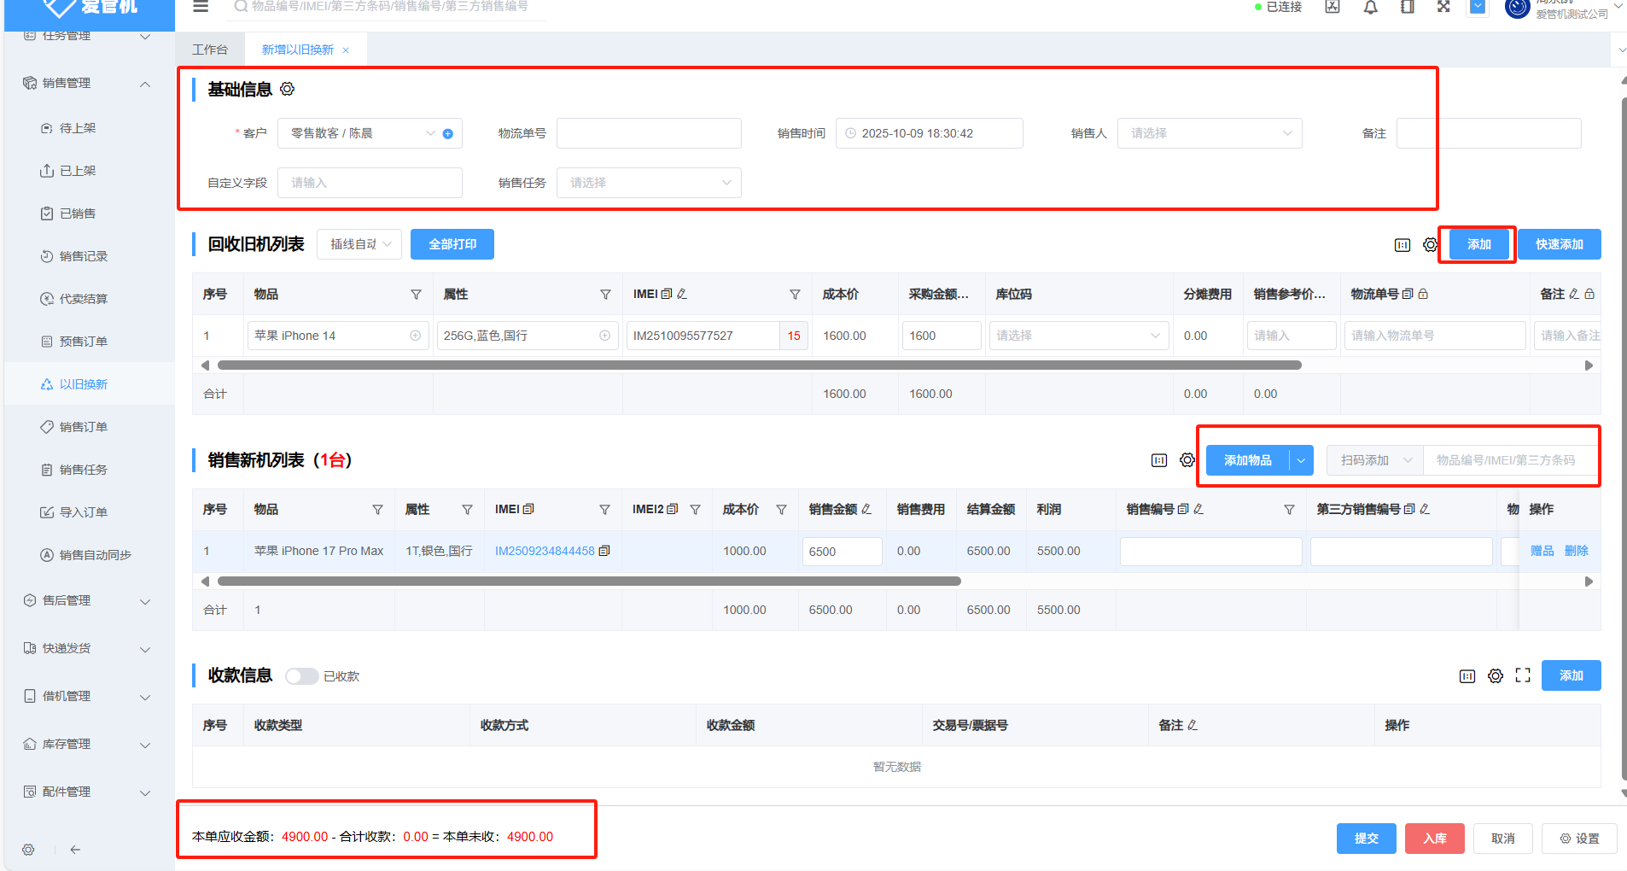
Task: Click the 删除 link in new device row
Action: coord(1576,551)
